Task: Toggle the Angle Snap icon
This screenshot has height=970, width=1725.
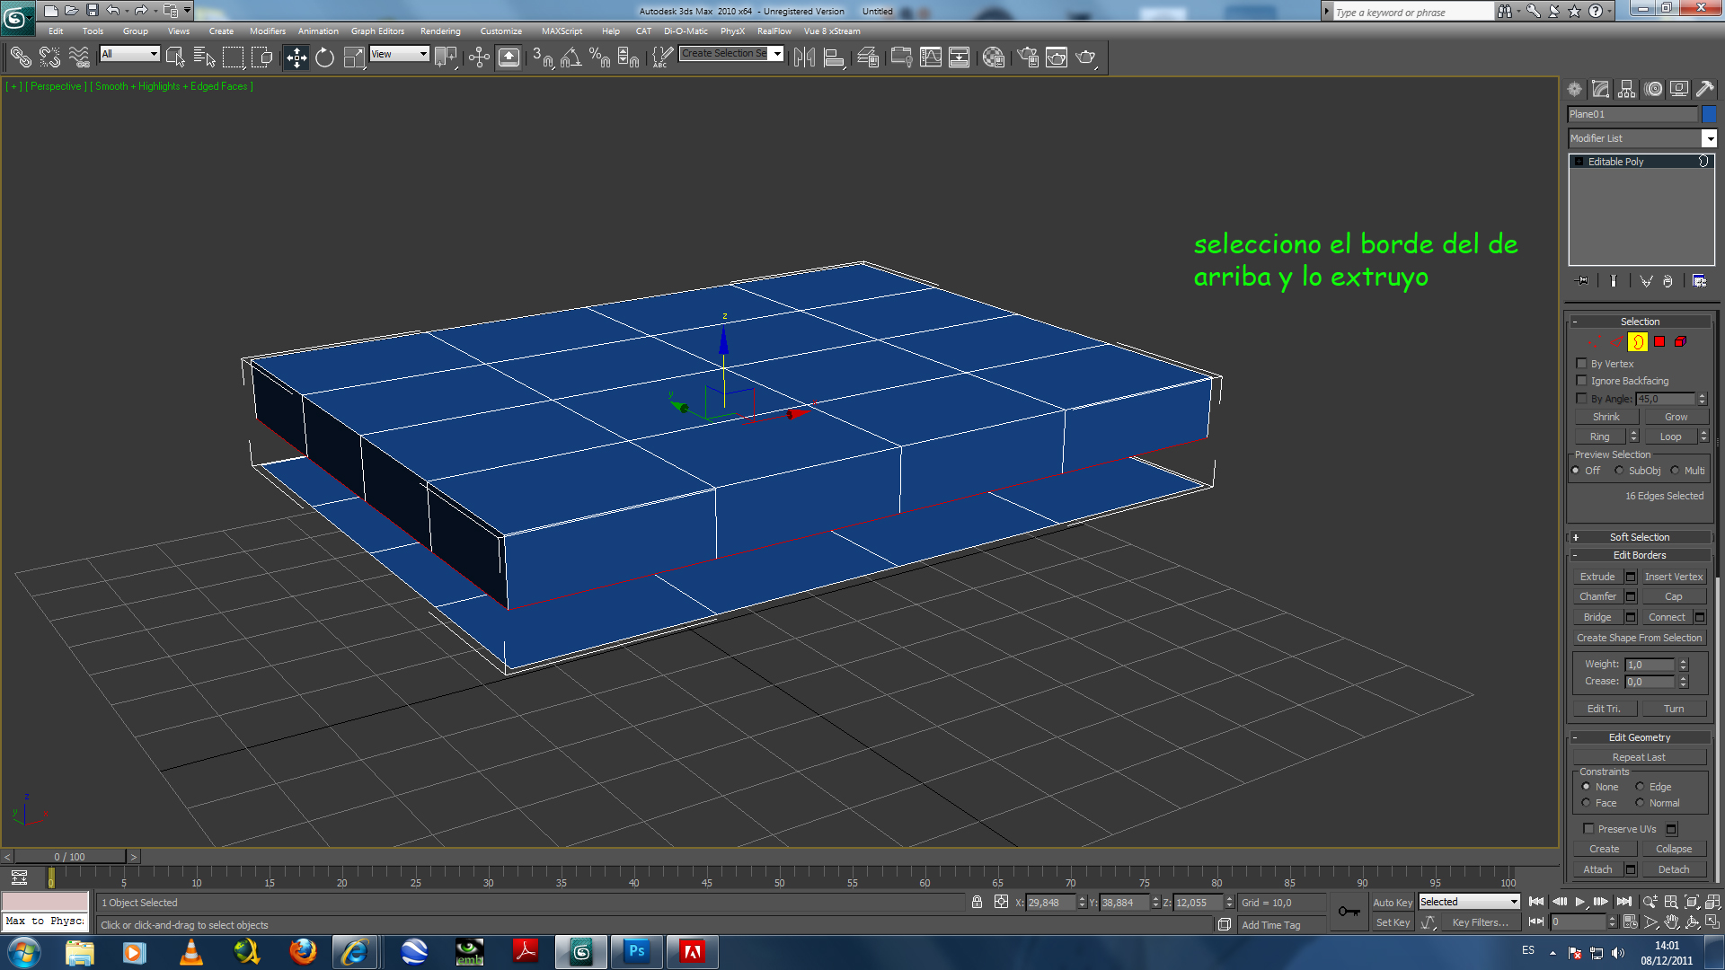Action: click(x=571, y=57)
